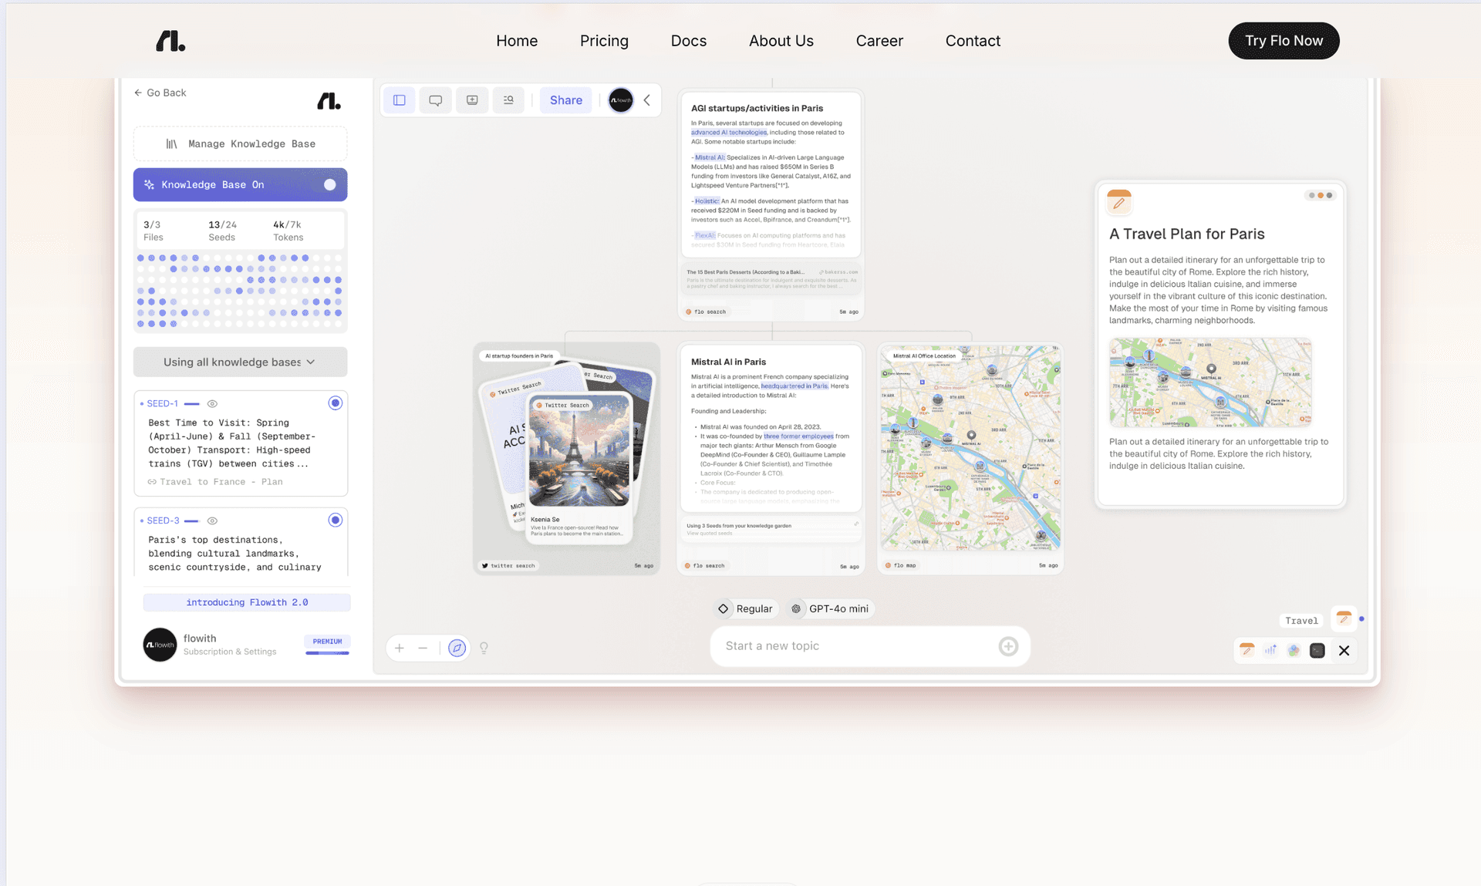Click the Flowith logo in top navigation
This screenshot has width=1481, height=886.
click(x=170, y=41)
